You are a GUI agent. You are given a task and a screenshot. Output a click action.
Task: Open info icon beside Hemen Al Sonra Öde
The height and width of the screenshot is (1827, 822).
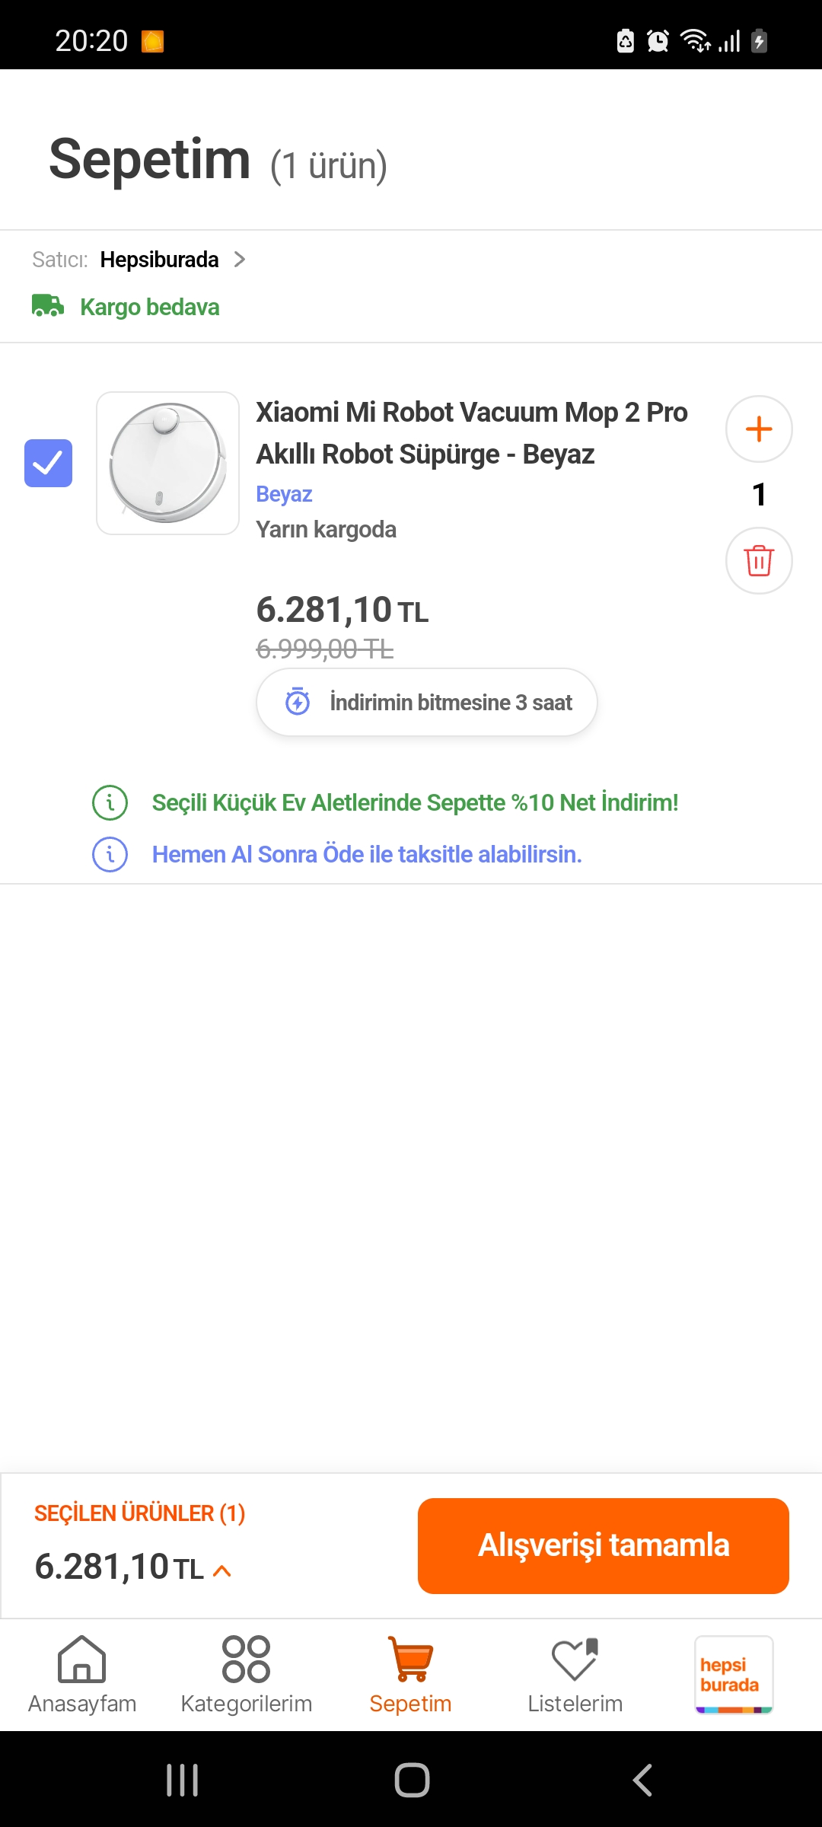coord(110,854)
